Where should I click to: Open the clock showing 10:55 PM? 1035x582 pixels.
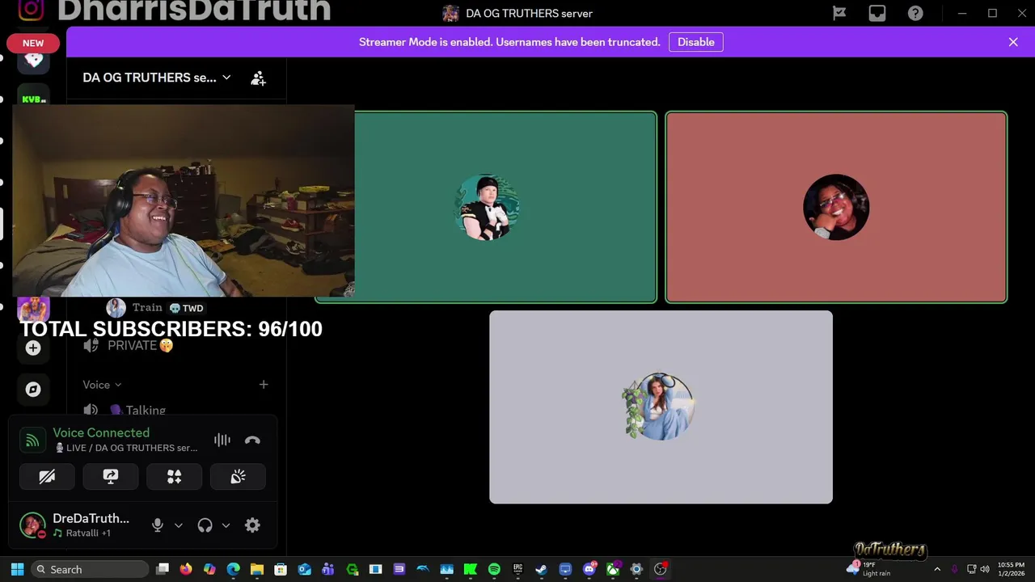(x=1011, y=569)
